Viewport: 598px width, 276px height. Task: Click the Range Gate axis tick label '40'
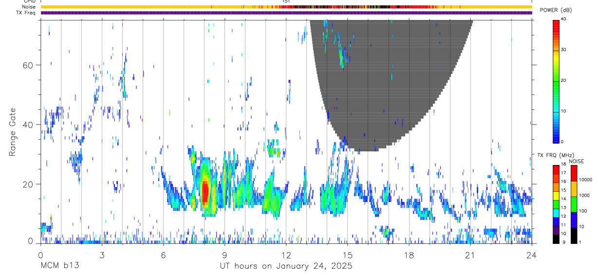click(x=28, y=125)
